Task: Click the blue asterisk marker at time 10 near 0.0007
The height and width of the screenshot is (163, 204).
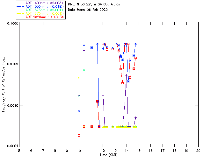Action: point(79,111)
